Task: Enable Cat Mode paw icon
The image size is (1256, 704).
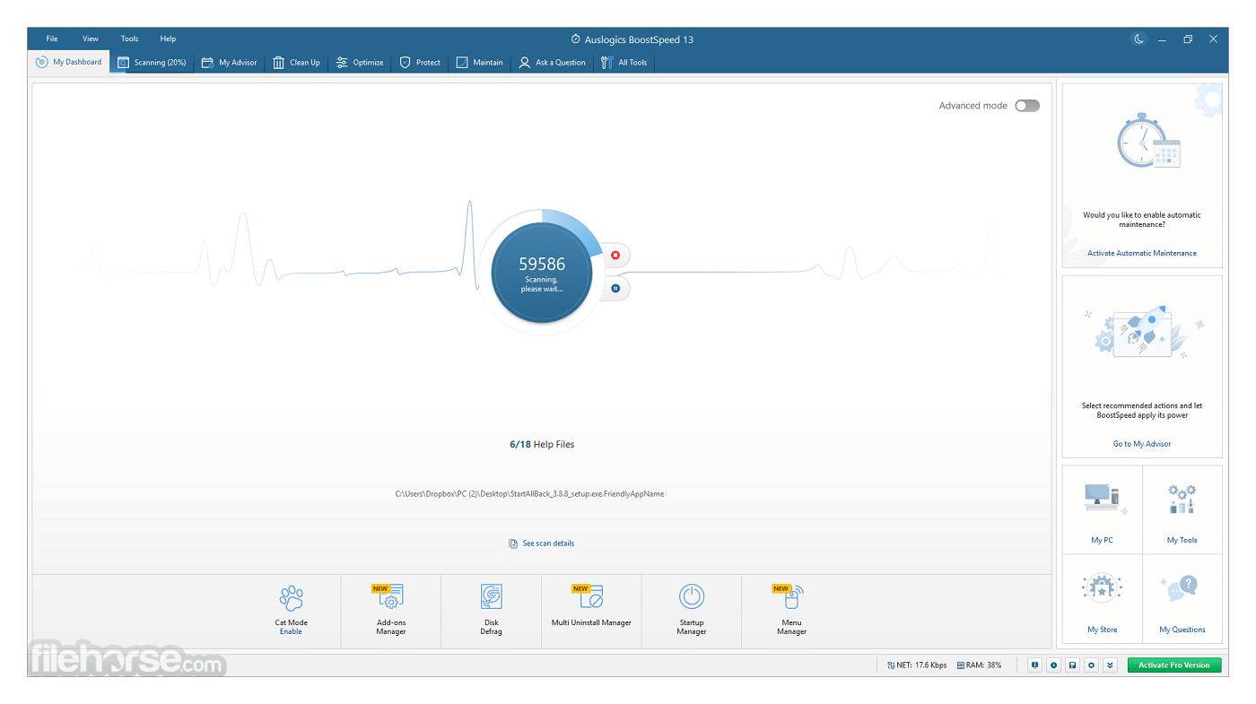Action: tap(291, 597)
